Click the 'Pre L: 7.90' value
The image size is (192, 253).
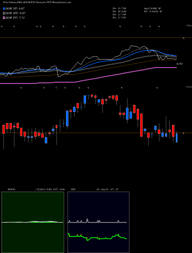(x=119, y=15)
